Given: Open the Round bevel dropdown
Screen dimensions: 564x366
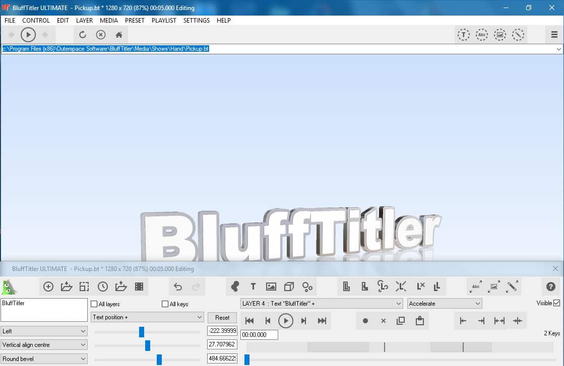Looking at the screenshot, I should 44,359.
